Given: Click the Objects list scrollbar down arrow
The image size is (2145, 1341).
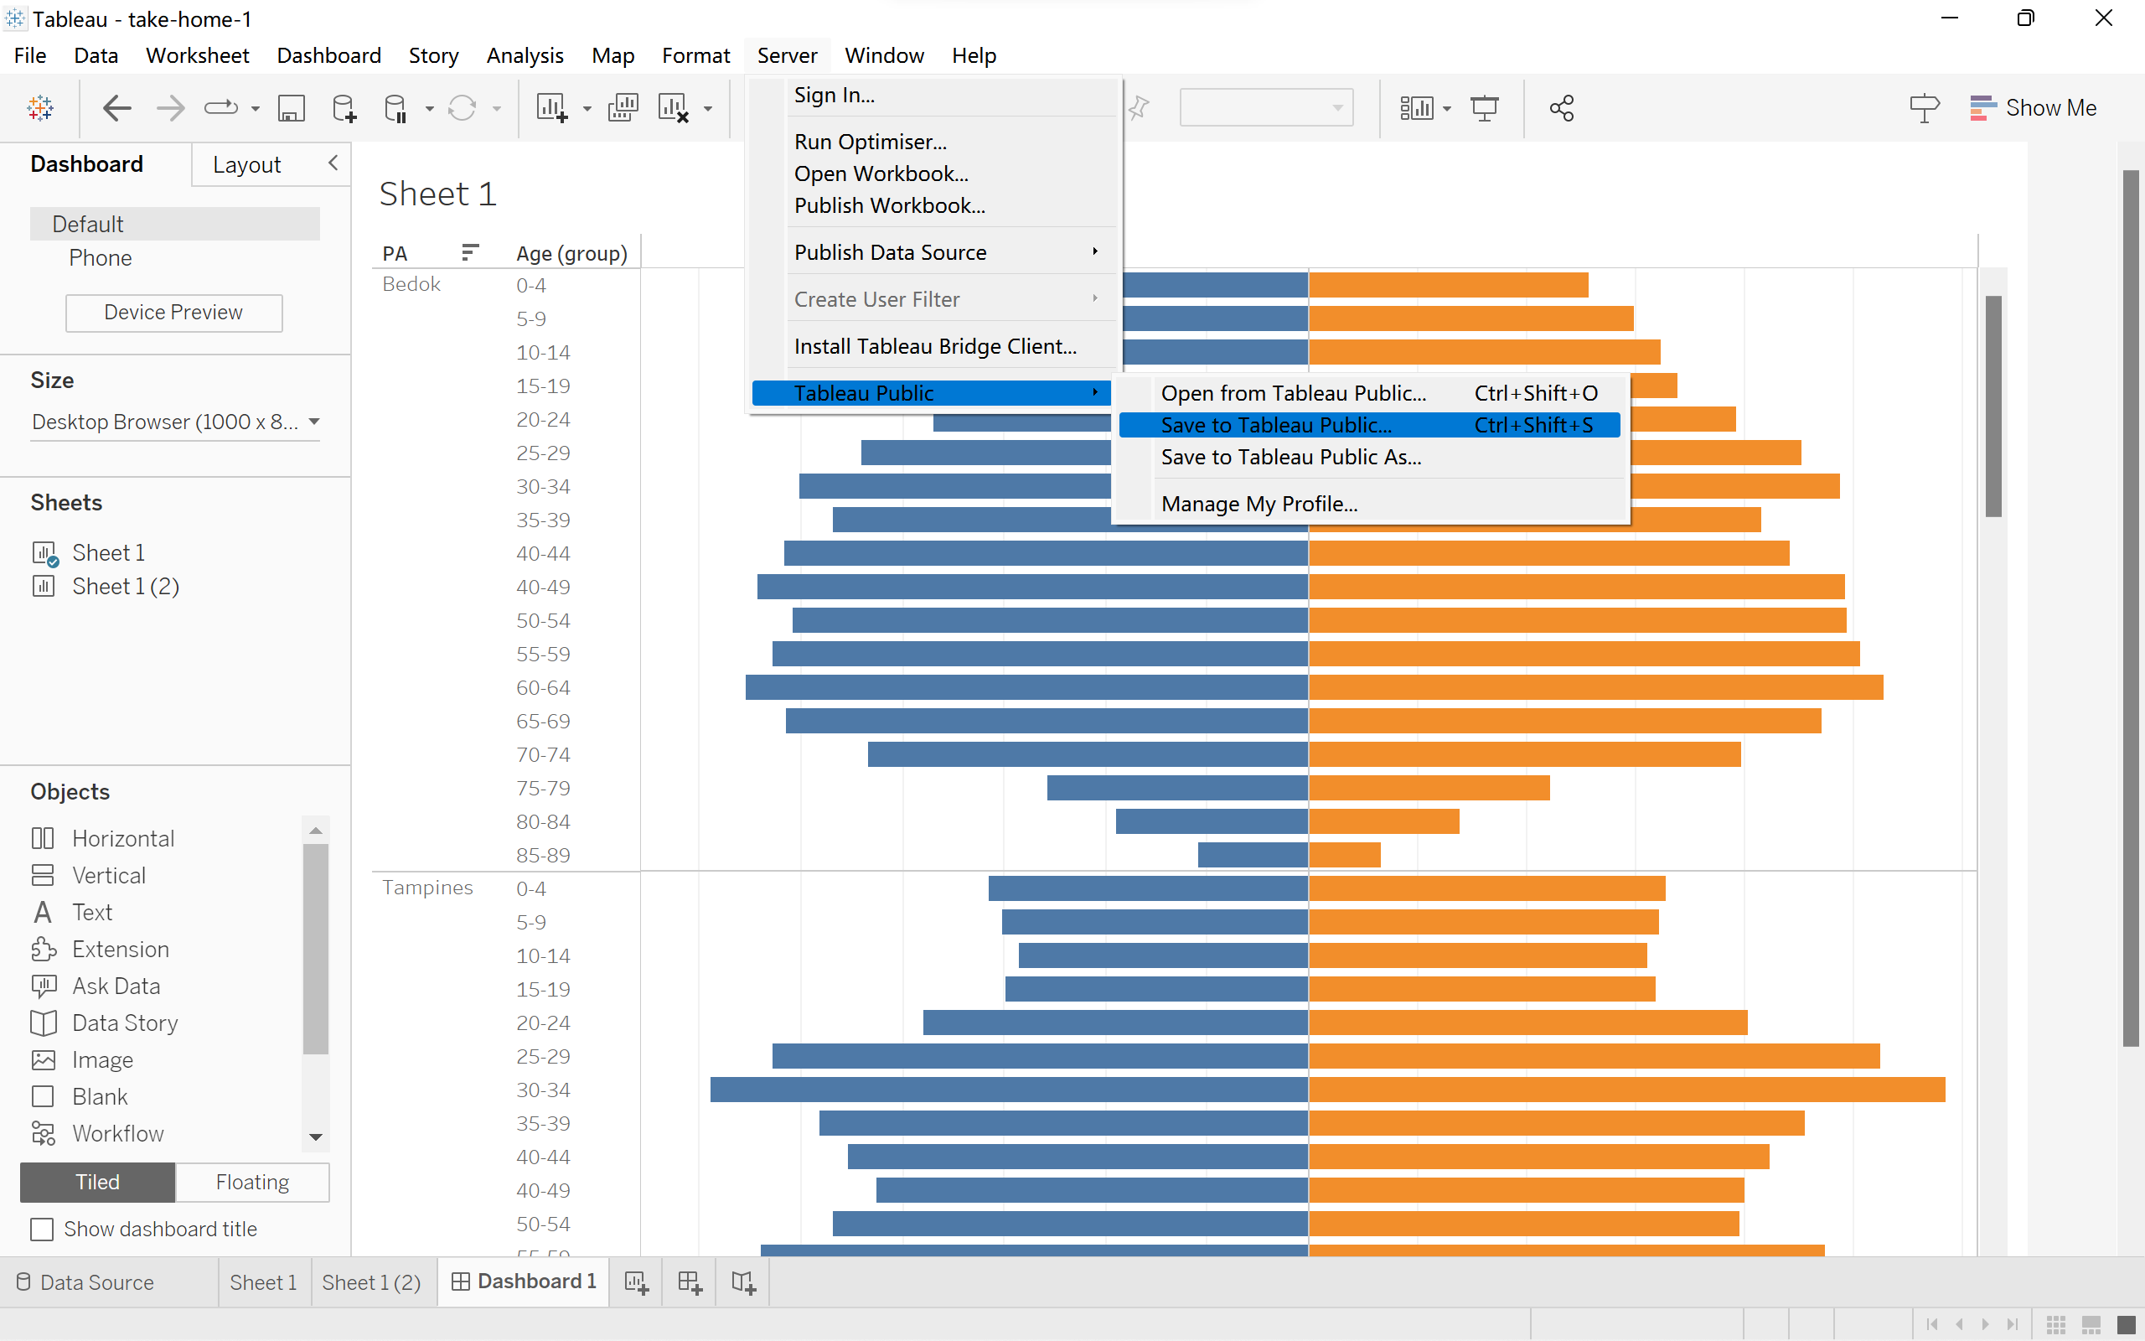Looking at the screenshot, I should click(x=316, y=1137).
